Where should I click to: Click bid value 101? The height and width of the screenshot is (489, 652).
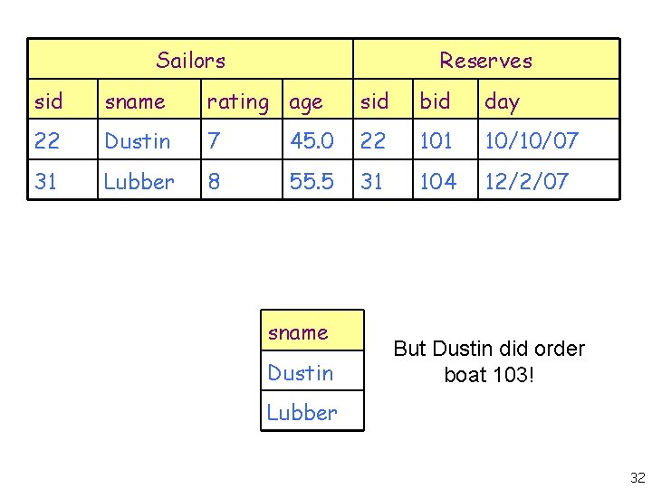(x=436, y=141)
